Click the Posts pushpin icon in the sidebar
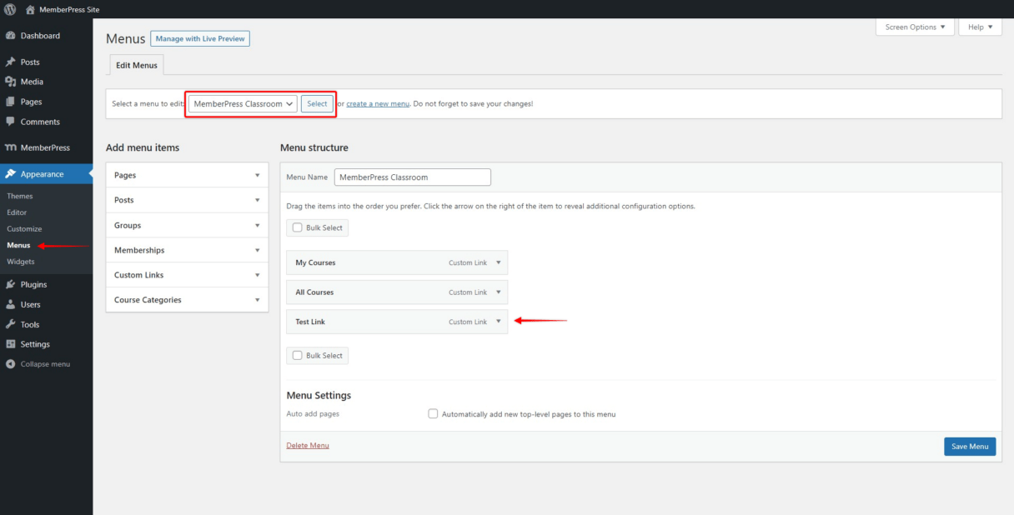1014x515 pixels. point(10,62)
